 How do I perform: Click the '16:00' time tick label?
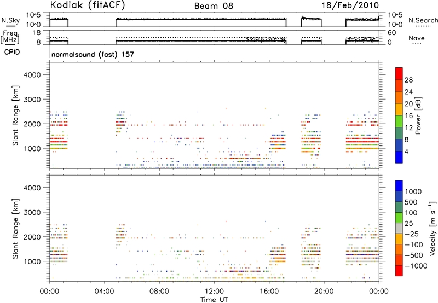click(x=269, y=292)
